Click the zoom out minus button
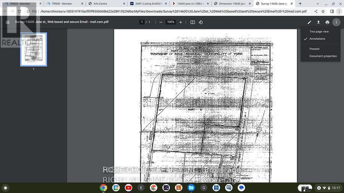Viewport: 344px width, 193px height. [x=161, y=22]
